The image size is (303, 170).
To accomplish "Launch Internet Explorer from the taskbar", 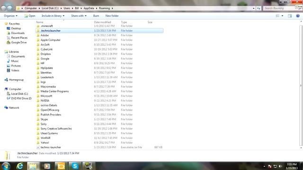I will click(19, 166).
